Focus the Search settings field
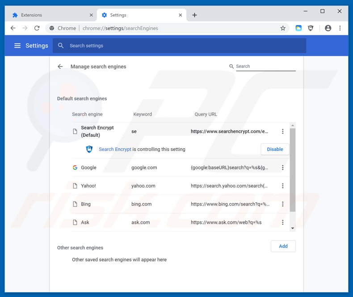 [x=180, y=46]
